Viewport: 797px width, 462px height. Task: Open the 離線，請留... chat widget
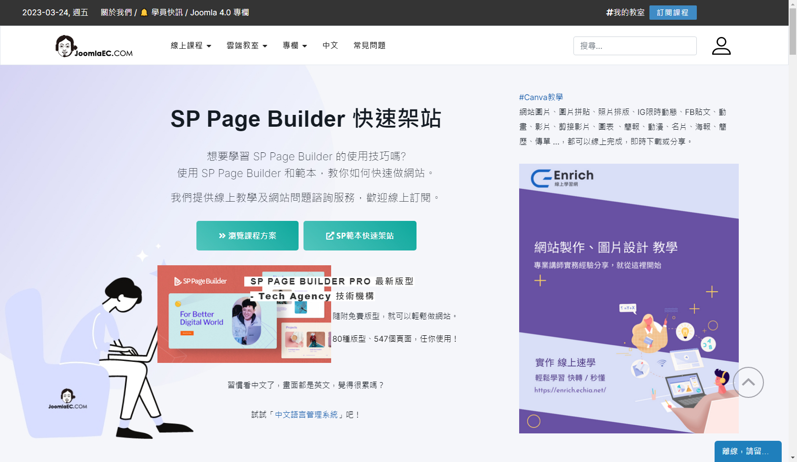click(748, 451)
